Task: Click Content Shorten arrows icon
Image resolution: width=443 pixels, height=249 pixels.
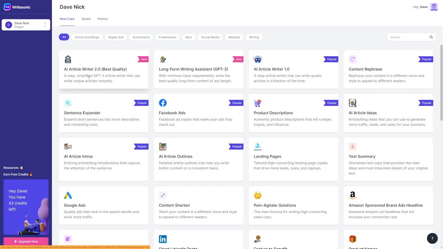Action: pos(163,195)
